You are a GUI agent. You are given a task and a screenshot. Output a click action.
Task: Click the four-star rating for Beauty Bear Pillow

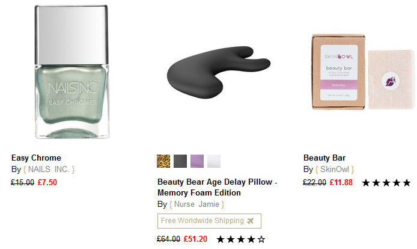(x=240, y=239)
